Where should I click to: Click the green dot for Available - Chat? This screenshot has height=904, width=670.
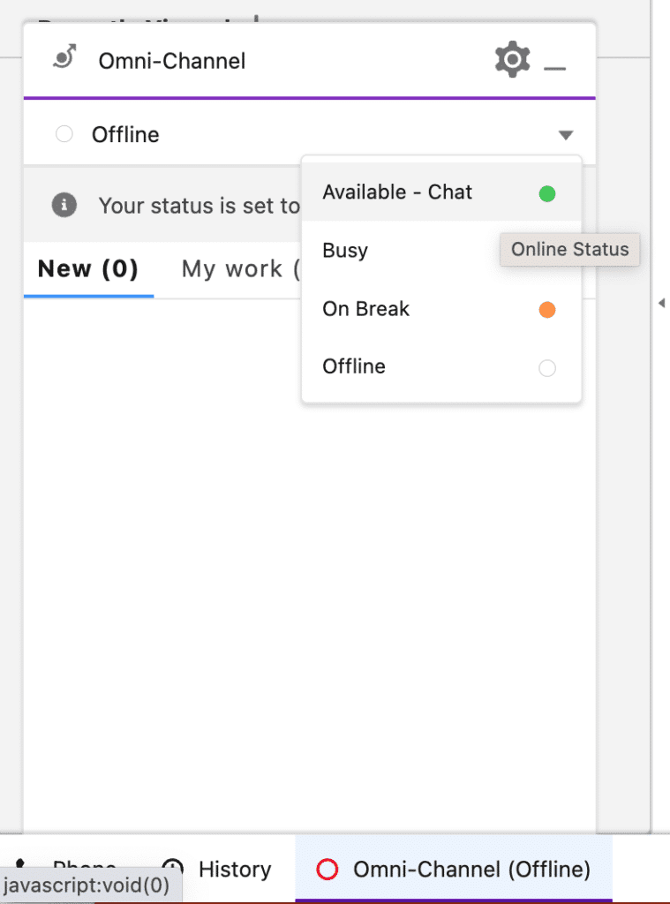click(x=547, y=193)
